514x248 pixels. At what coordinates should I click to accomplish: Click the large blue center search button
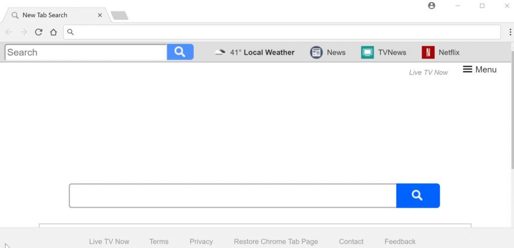[418, 196]
